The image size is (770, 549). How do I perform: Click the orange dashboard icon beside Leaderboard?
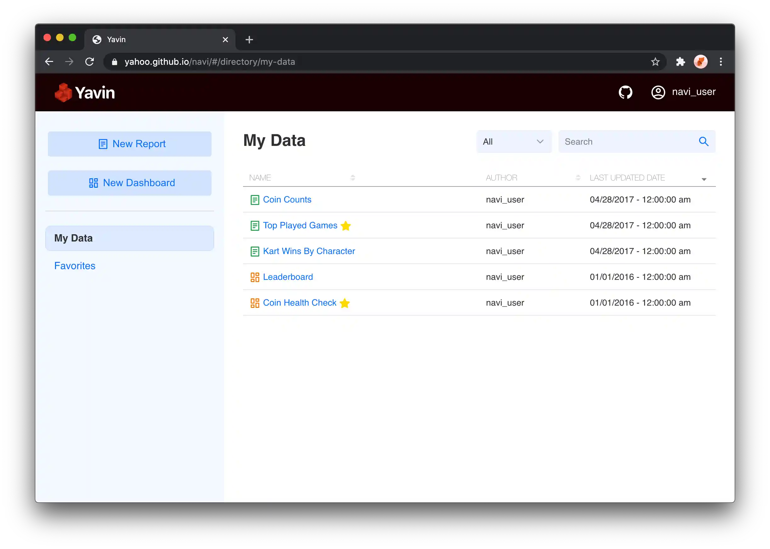coord(255,277)
